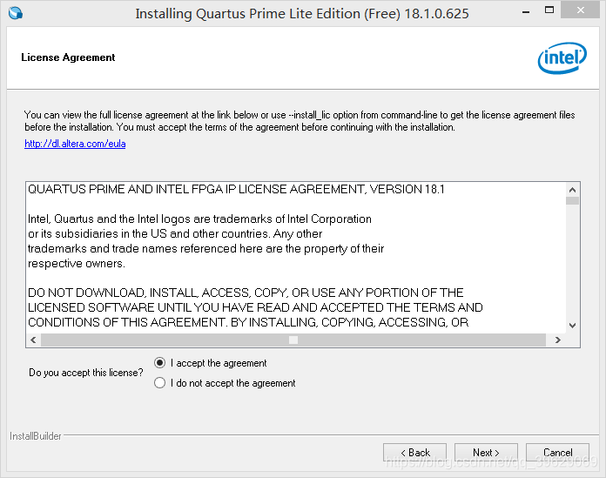
Task: Click the InstallBuilder label
Action: 36,436
